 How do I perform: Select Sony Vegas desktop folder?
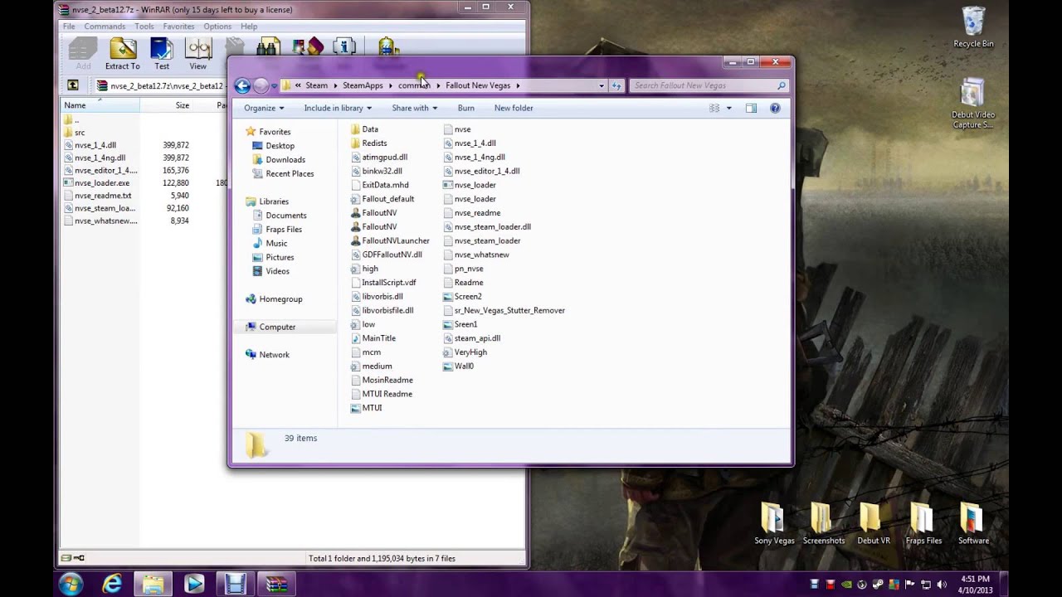(x=774, y=524)
